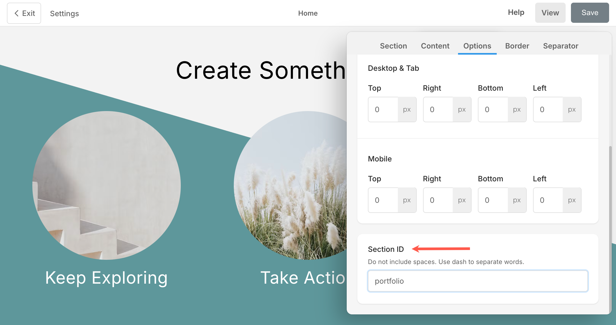Focus Desktop & Tab Bottom padding field
Image resolution: width=616 pixels, height=325 pixels.
click(493, 109)
